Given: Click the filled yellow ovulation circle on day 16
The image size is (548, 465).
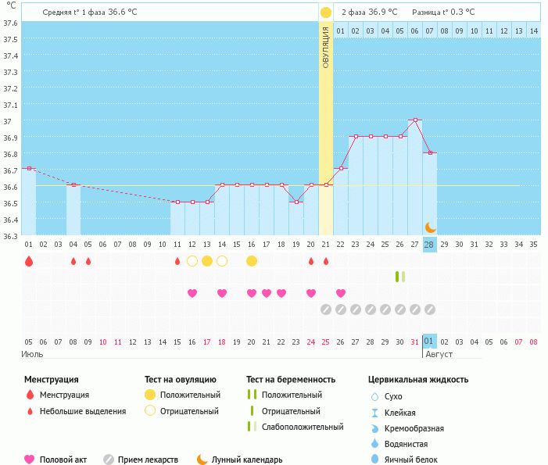Looking at the screenshot, I should coord(252,261).
